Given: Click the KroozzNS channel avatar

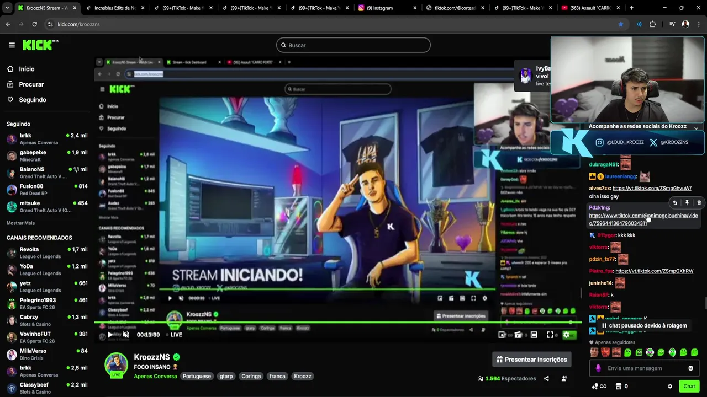Looking at the screenshot, I should point(117,364).
